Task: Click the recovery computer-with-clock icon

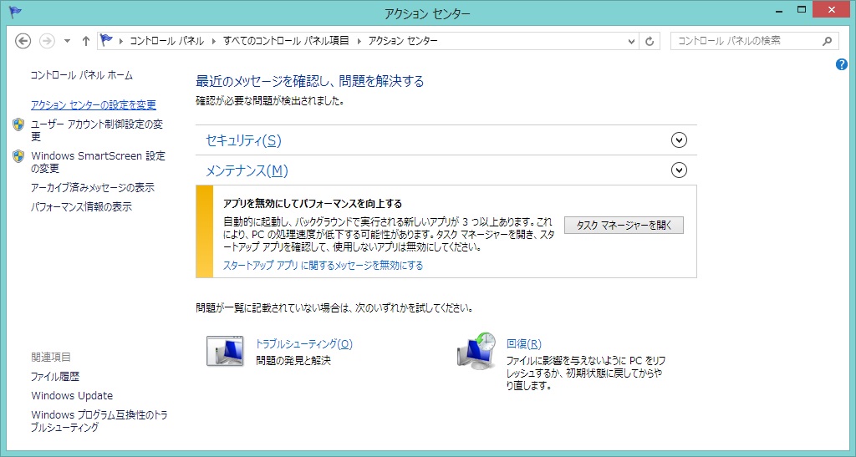Action: tap(476, 351)
